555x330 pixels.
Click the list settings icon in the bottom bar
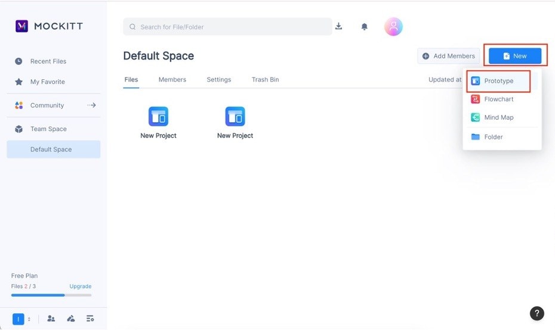pyautogui.click(x=90, y=319)
